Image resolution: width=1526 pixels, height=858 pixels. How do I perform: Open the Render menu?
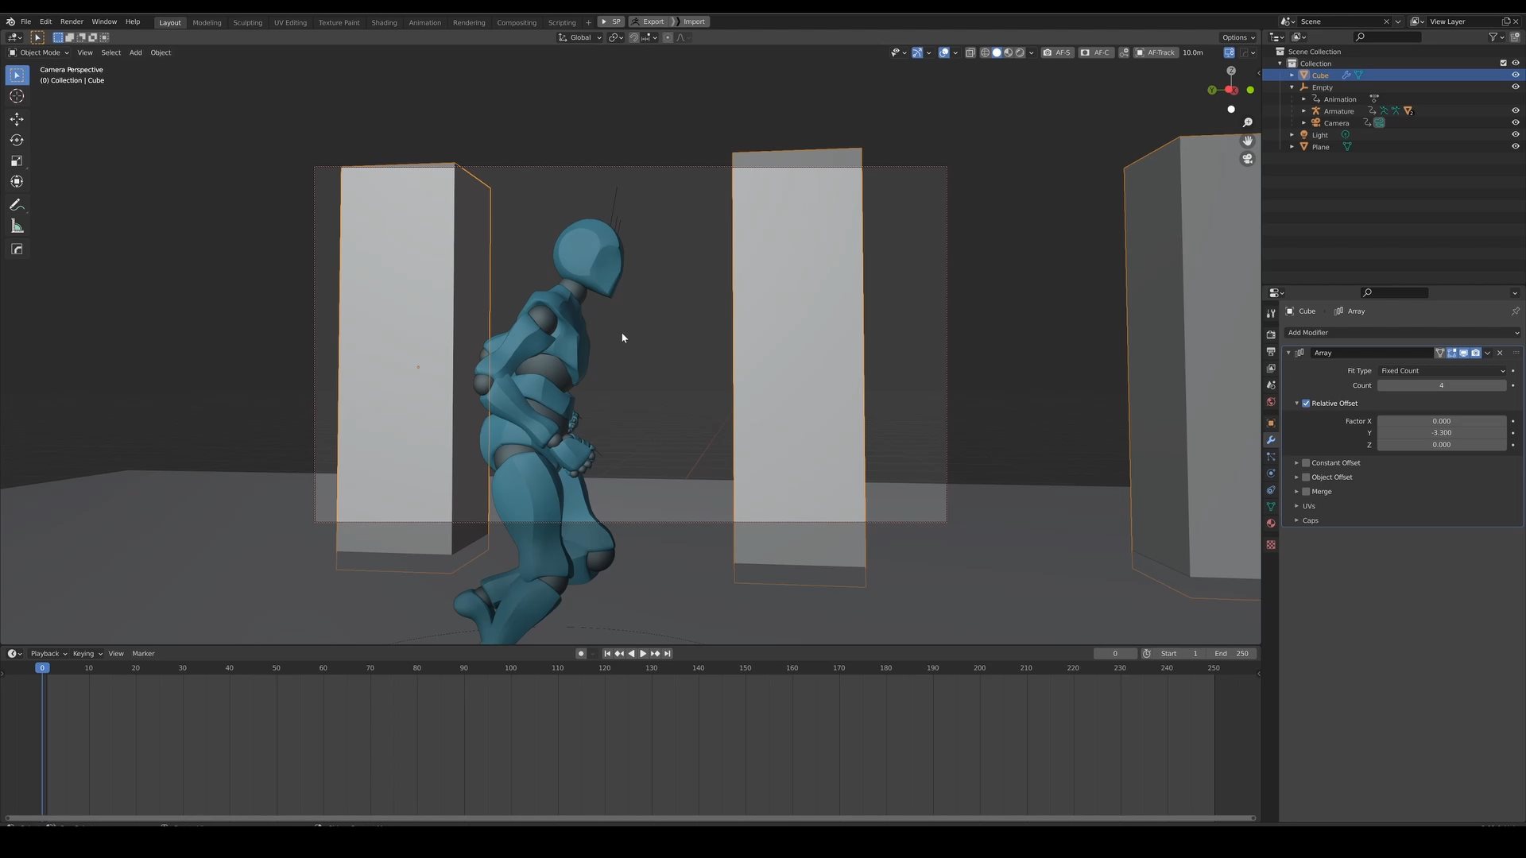[72, 21]
